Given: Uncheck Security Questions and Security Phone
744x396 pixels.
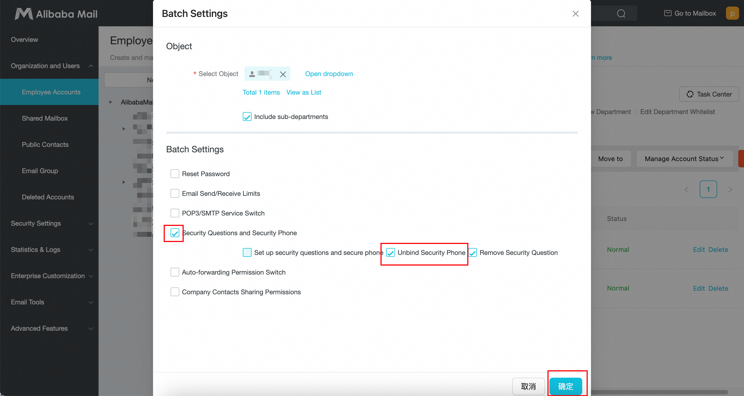Looking at the screenshot, I should click(x=175, y=233).
